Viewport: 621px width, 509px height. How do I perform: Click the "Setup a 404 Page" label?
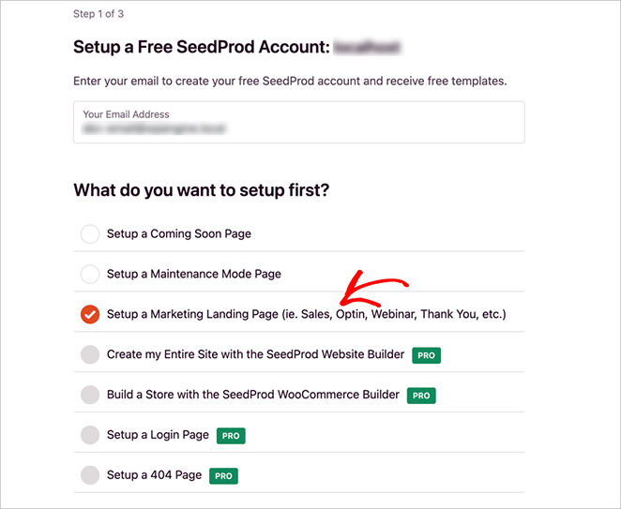(x=154, y=475)
